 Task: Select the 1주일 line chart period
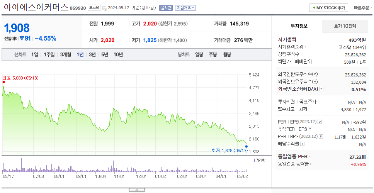pyautogui.click(x=49, y=54)
